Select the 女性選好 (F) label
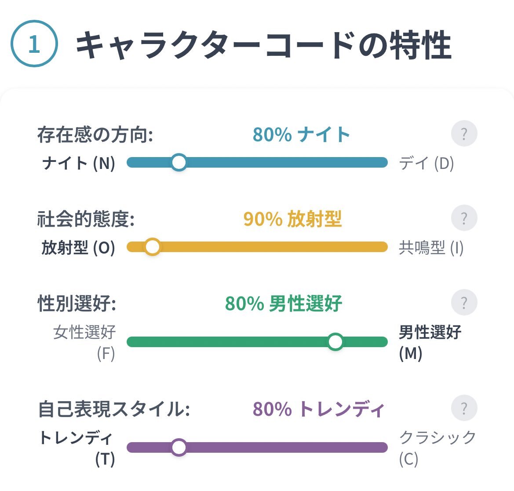Viewport: 514px width, 491px height. pos(84,343)
